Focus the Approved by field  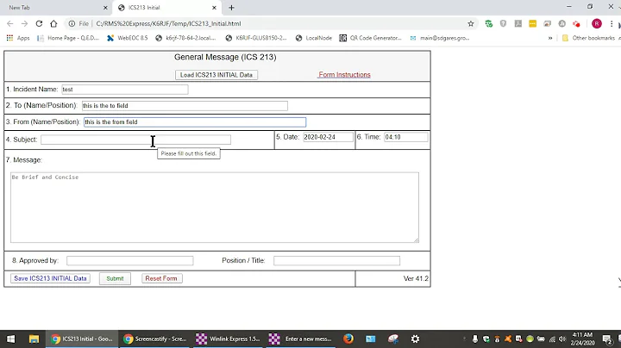[130, 261]
